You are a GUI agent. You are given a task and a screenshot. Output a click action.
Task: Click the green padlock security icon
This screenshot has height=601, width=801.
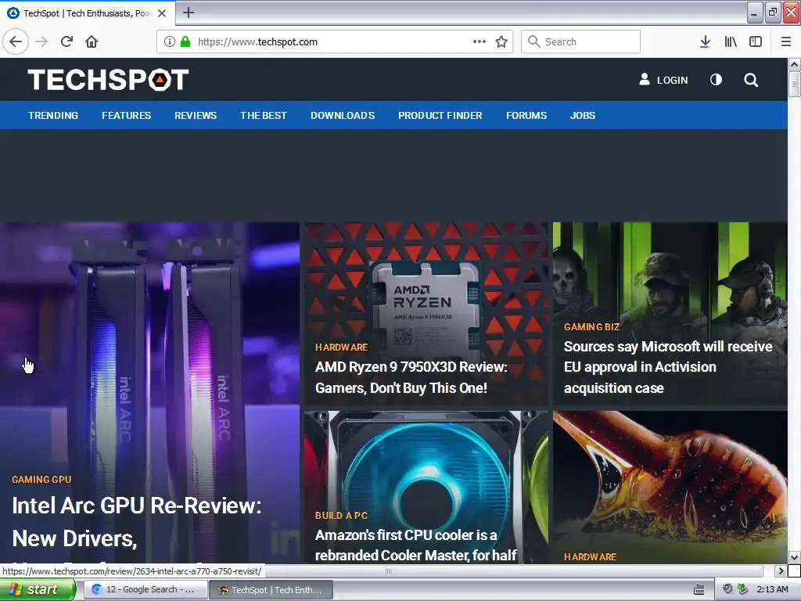185,41
